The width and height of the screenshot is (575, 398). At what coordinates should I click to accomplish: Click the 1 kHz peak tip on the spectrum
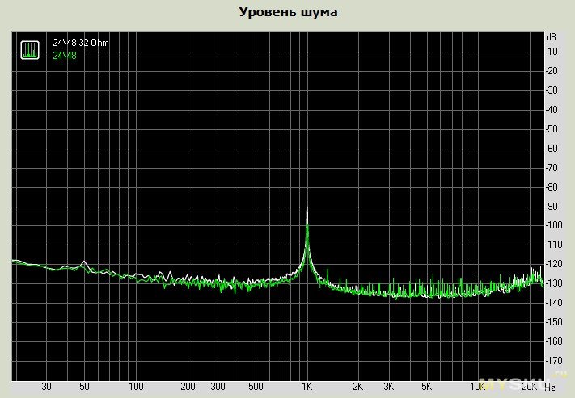click(x=307, y=208)
